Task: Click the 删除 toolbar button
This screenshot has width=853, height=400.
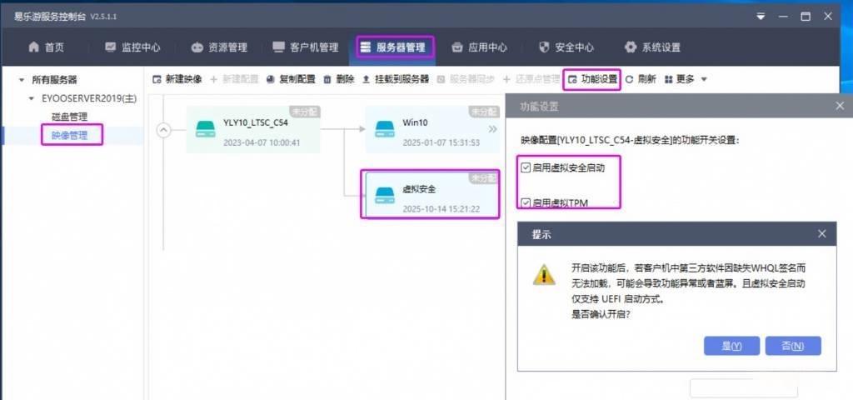Action: [339, 79]
